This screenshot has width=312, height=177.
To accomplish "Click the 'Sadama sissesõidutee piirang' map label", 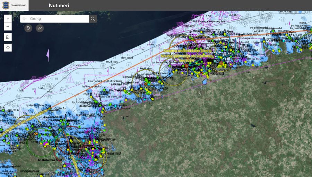I will pos(187,51).
